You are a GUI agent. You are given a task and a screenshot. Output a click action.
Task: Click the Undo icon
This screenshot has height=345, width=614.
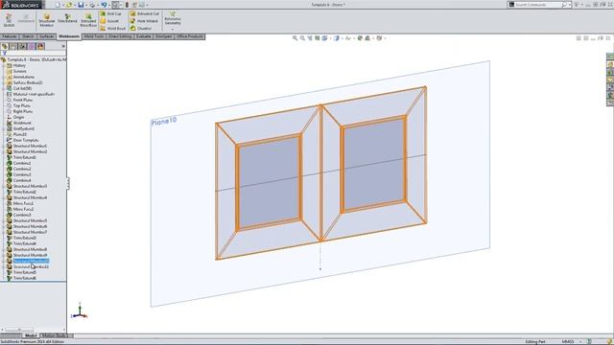[104, 5]
